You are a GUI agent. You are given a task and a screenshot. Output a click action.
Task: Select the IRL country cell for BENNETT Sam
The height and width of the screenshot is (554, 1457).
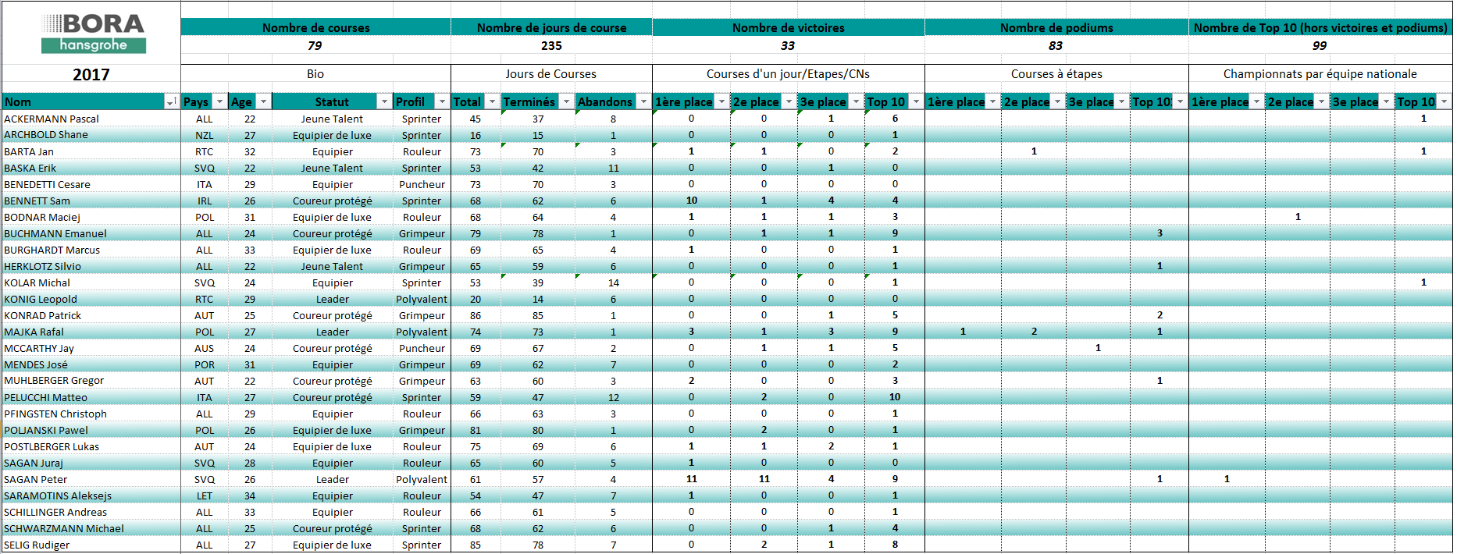(205, 201)
